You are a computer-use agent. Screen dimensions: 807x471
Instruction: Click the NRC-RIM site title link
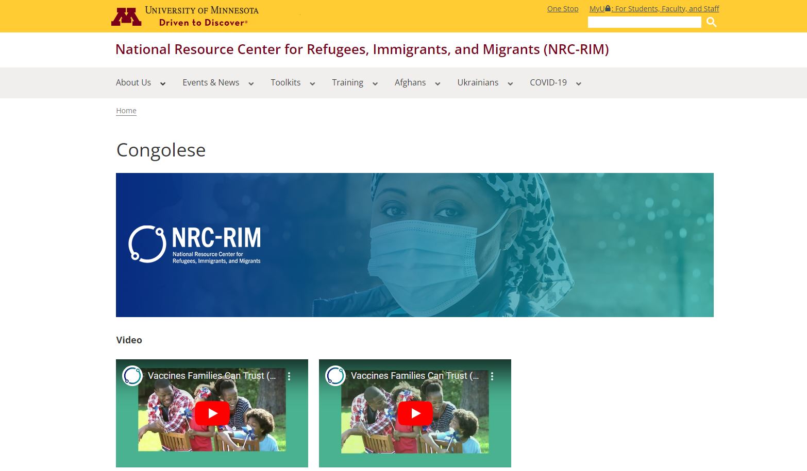(x=362, y=49)
